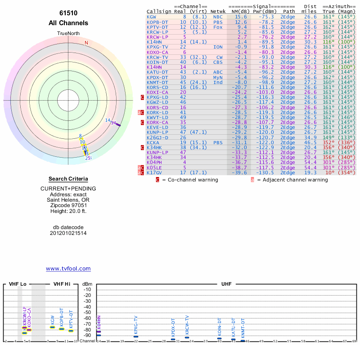Image resolution: width=360 pixels, height=345 pixels.
Task: Click the red 'C' icon in the co-channel legend
Action: pyautogui.click(x=157, y=180)
